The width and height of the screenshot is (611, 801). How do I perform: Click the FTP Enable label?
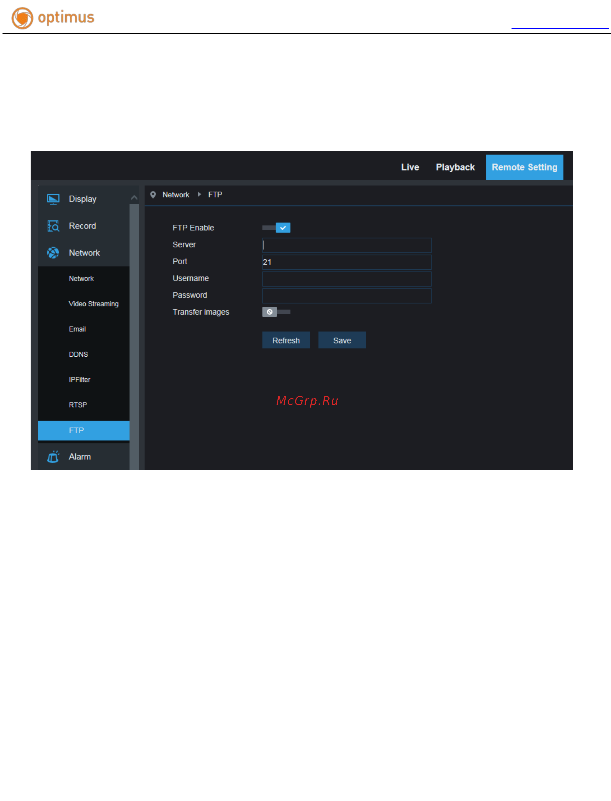(193, 228)
